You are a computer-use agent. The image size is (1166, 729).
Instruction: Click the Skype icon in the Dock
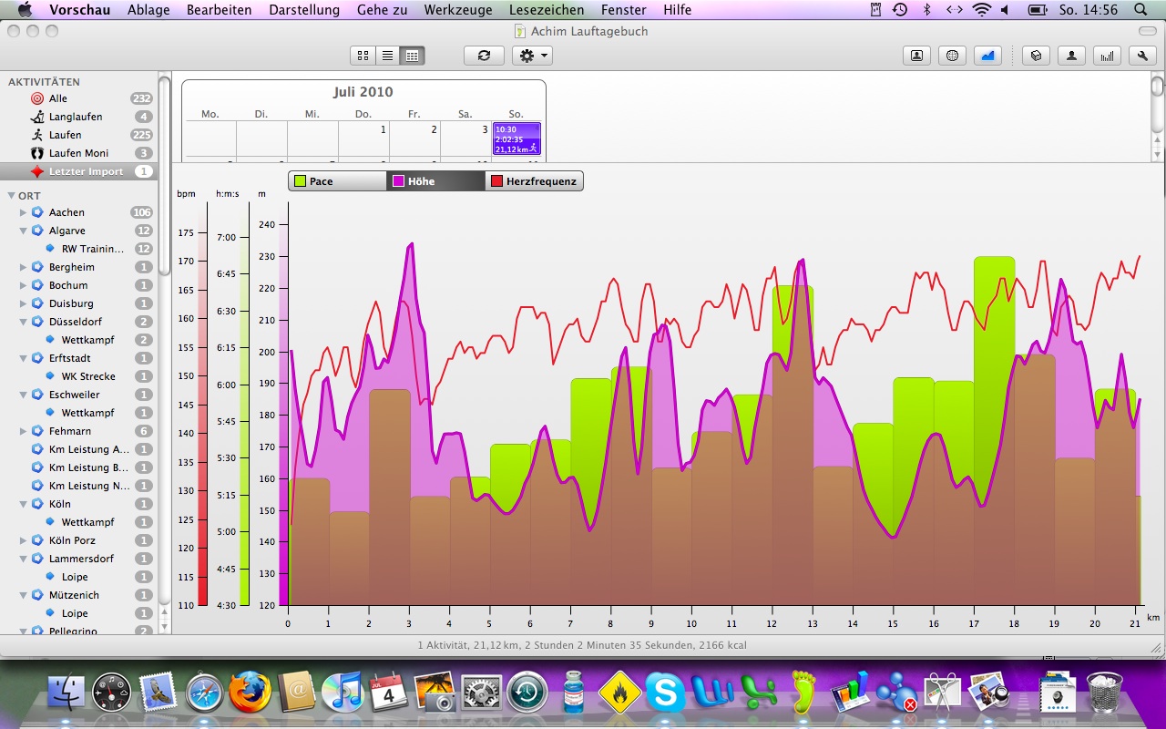pos(664,694)
